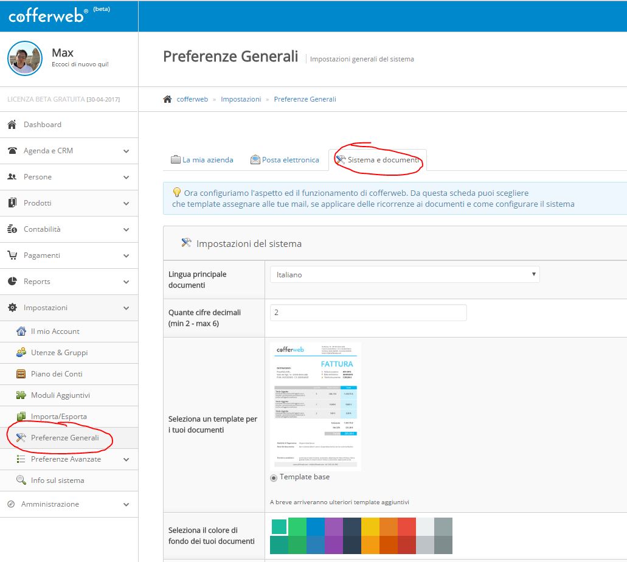Click the Pagamenti shopping cart icon
This screenshot has height=562, width=627.
(x=12, y=255)
